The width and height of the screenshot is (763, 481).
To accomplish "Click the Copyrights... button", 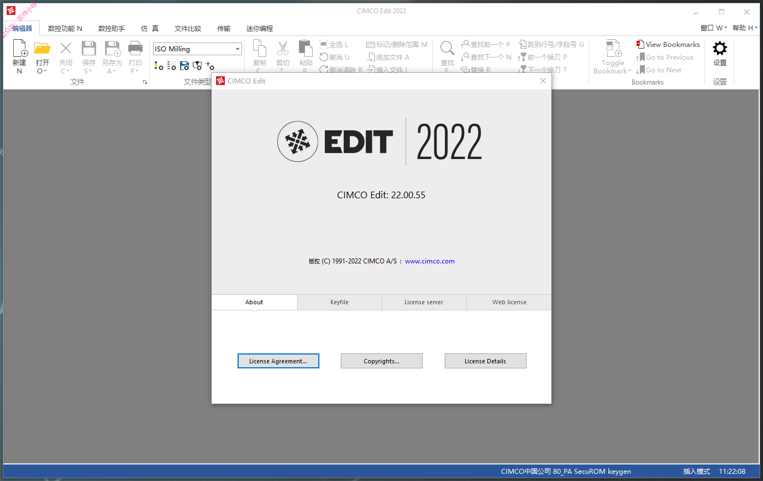I will point(382,361).
